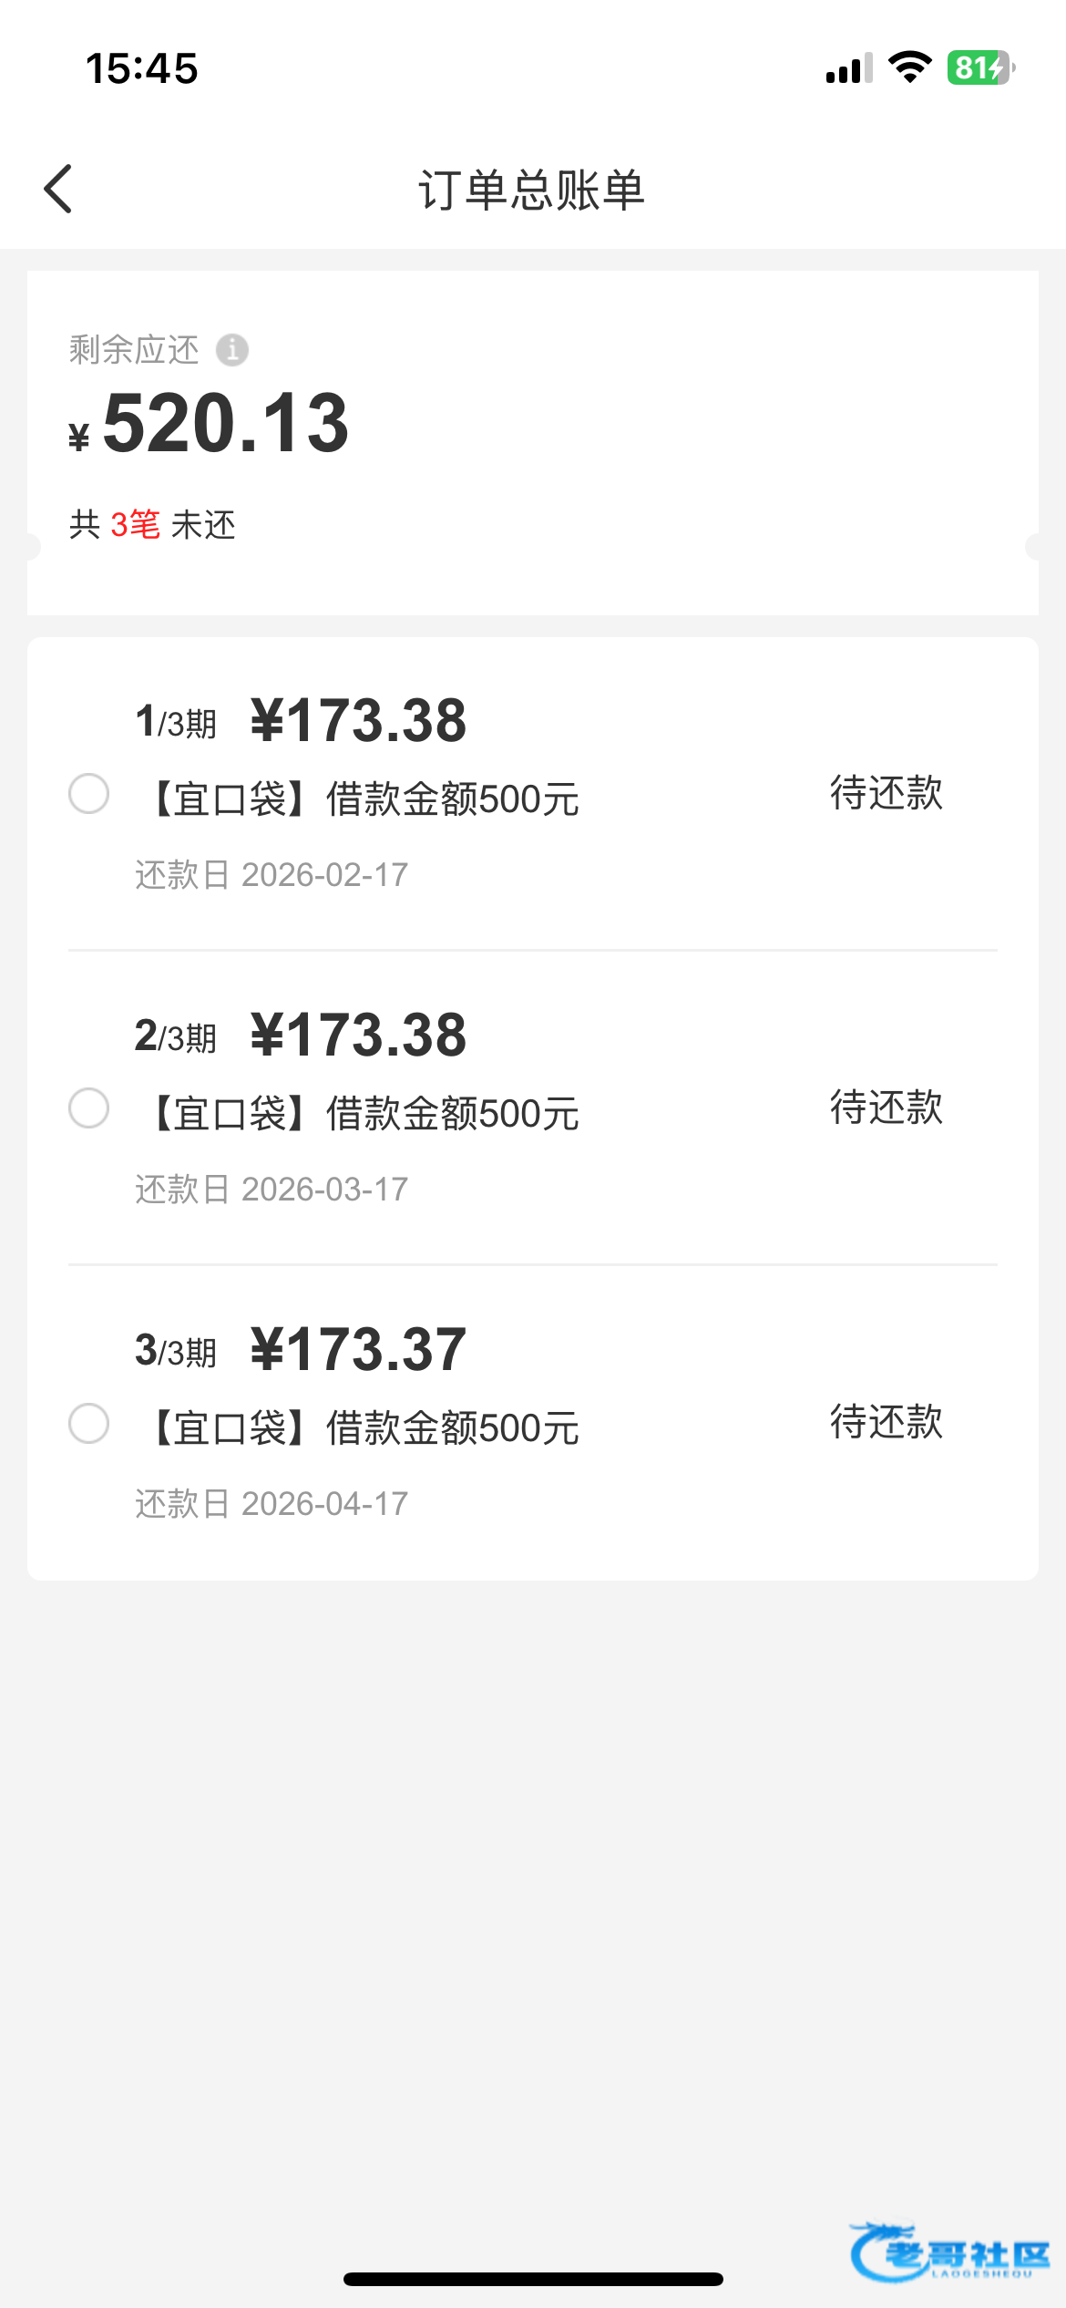Screen dimensions: 1066x2308
Task: Tap the Wi-Fi status icon
Action: tap(909, 67)
